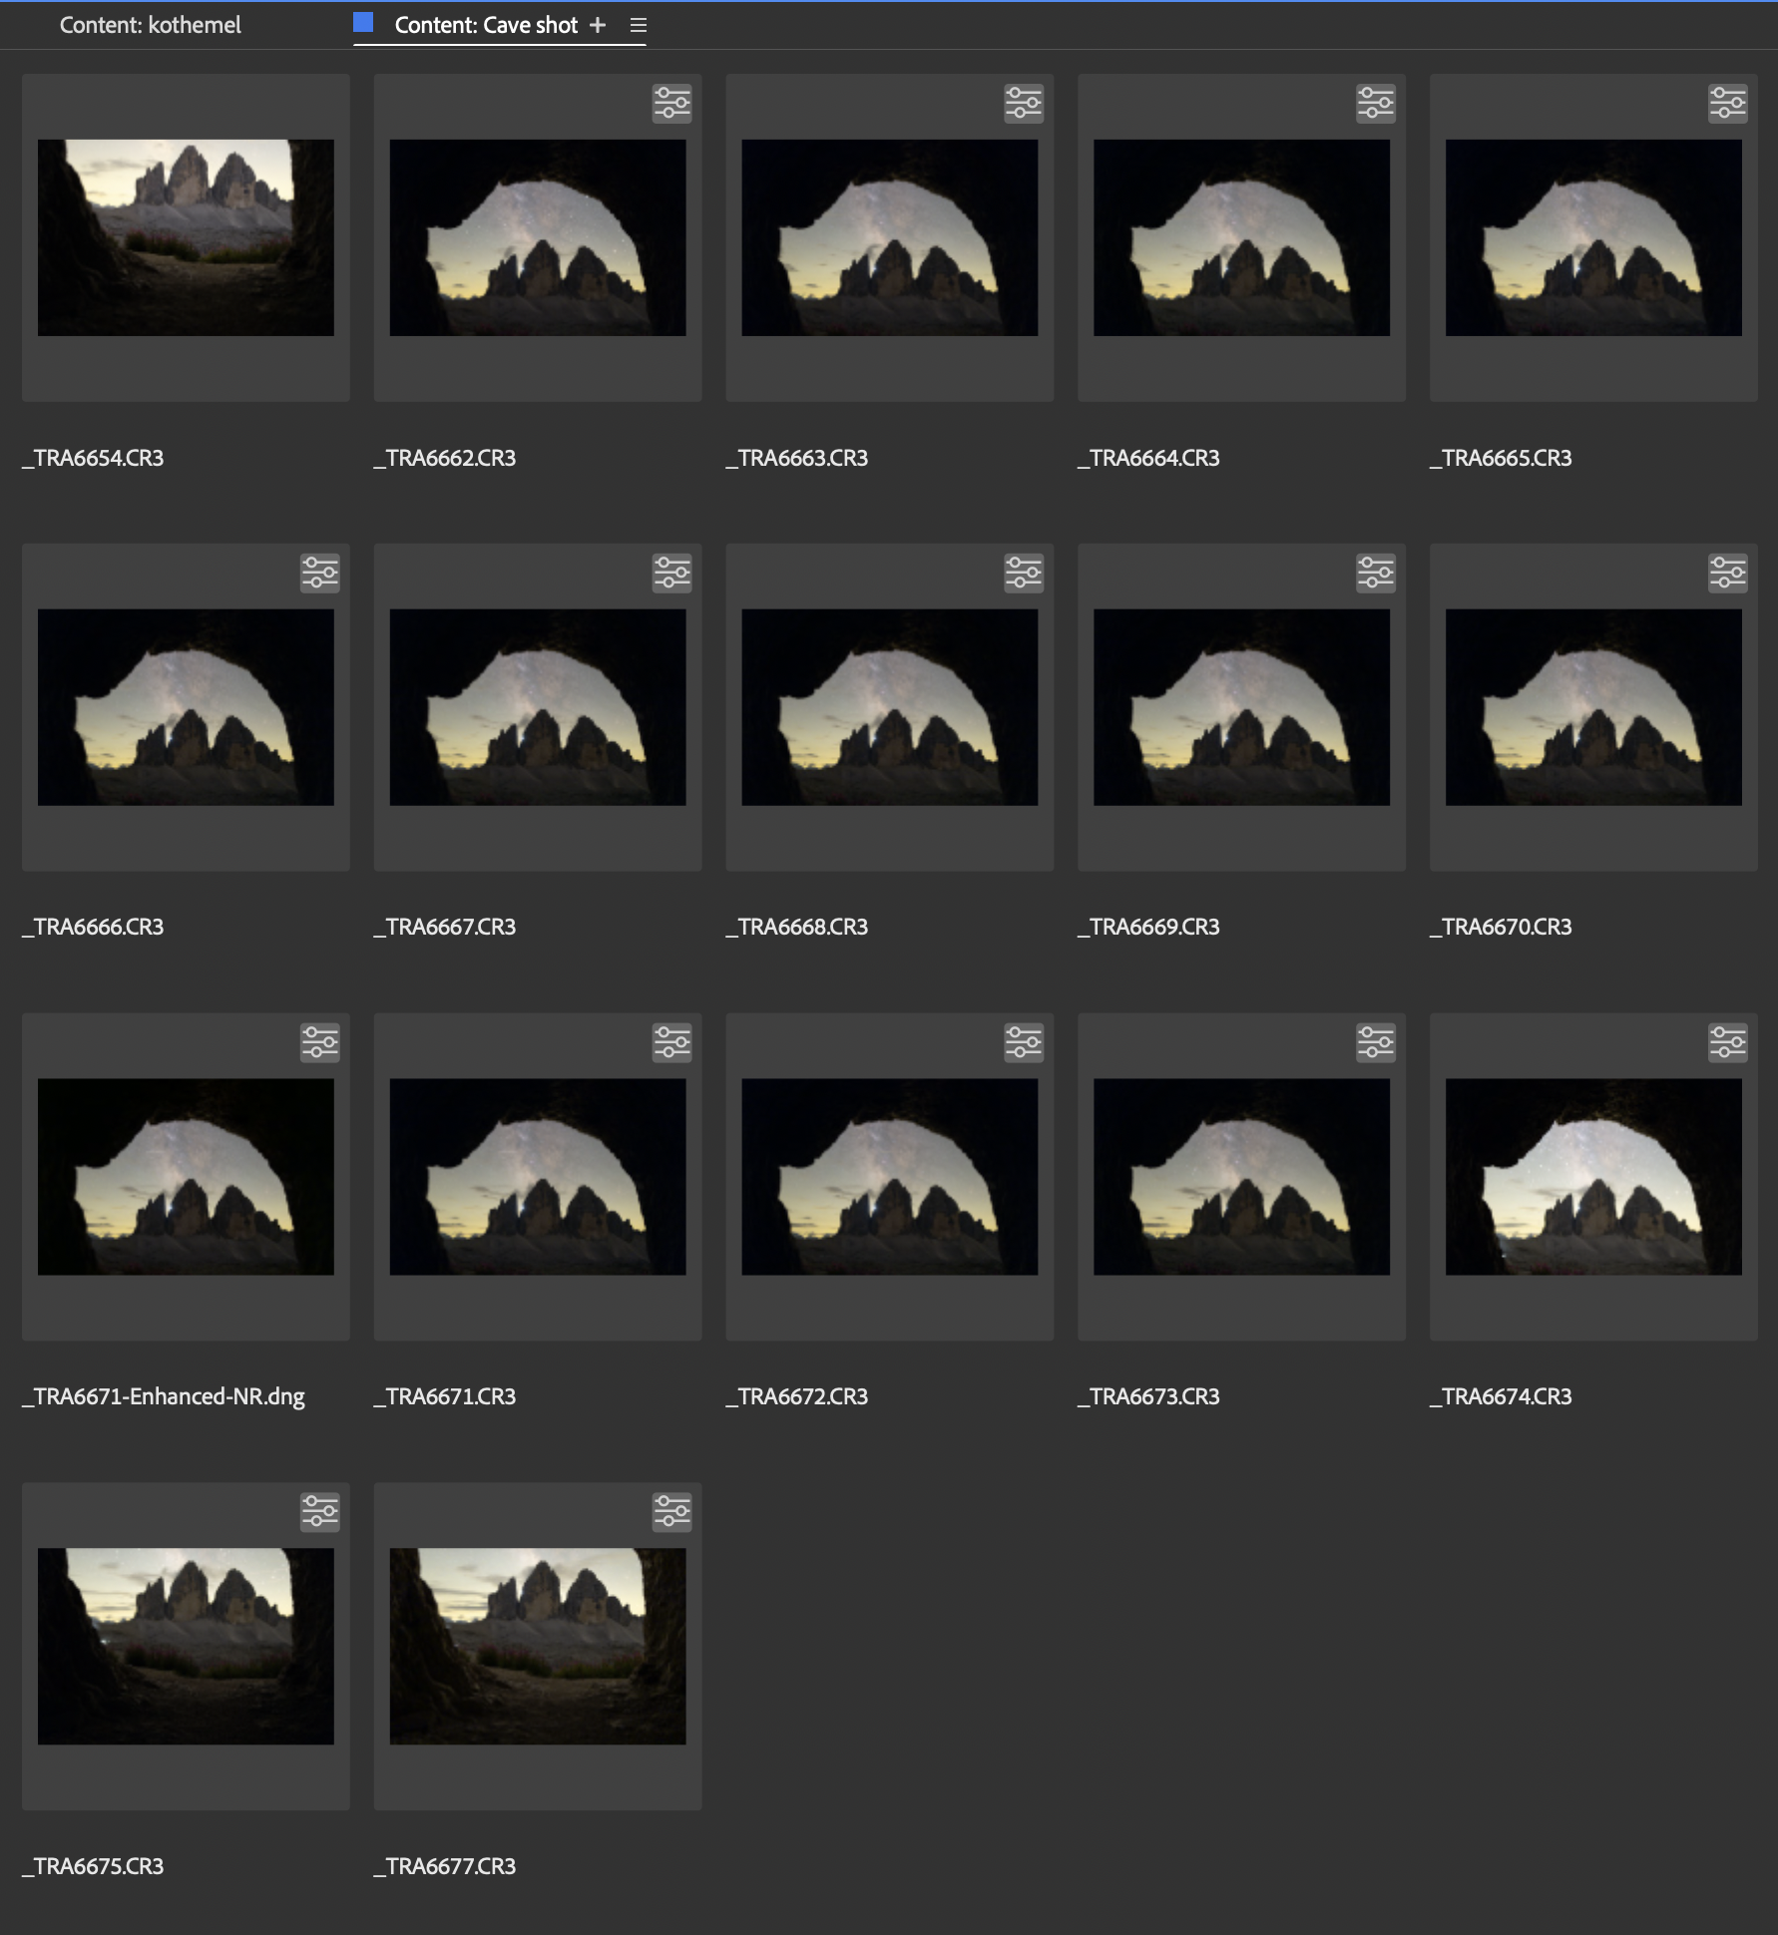
Task: Click the settings badge on _TRA6670.CR3 thumbnail
Action: point(1728,574)
